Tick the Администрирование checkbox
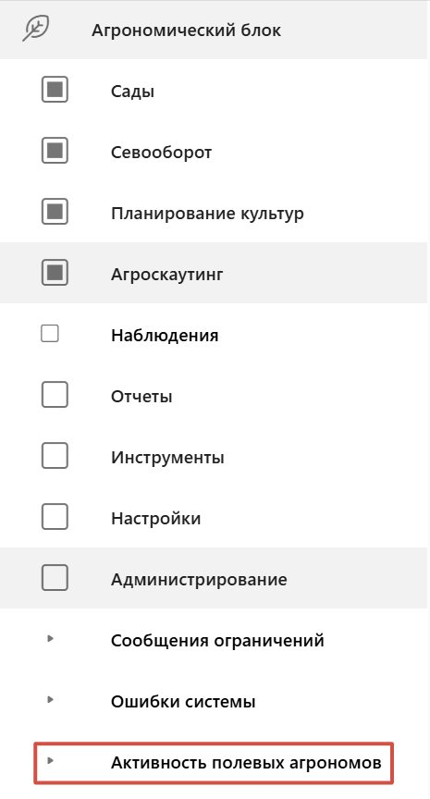Screen dimensions: 430x799 point(55,578)
